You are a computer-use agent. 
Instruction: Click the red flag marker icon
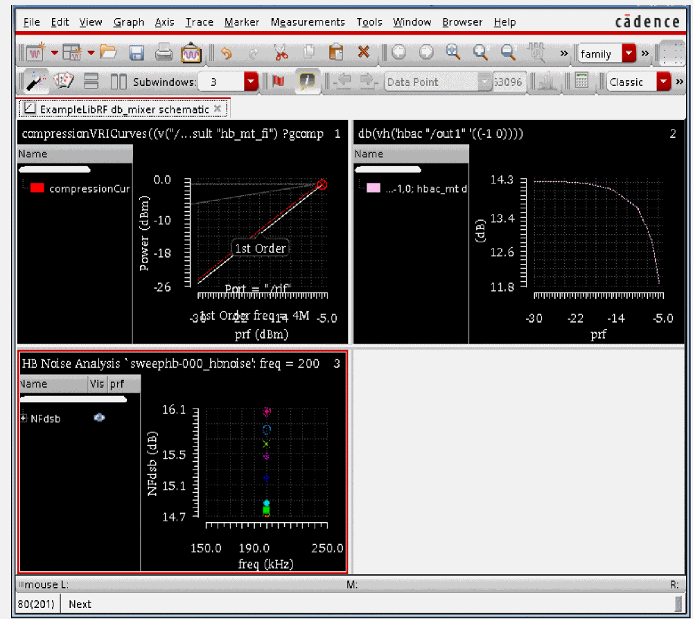point(279,82)
